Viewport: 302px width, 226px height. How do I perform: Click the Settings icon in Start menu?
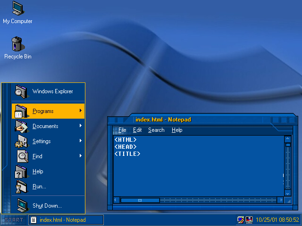21,141
